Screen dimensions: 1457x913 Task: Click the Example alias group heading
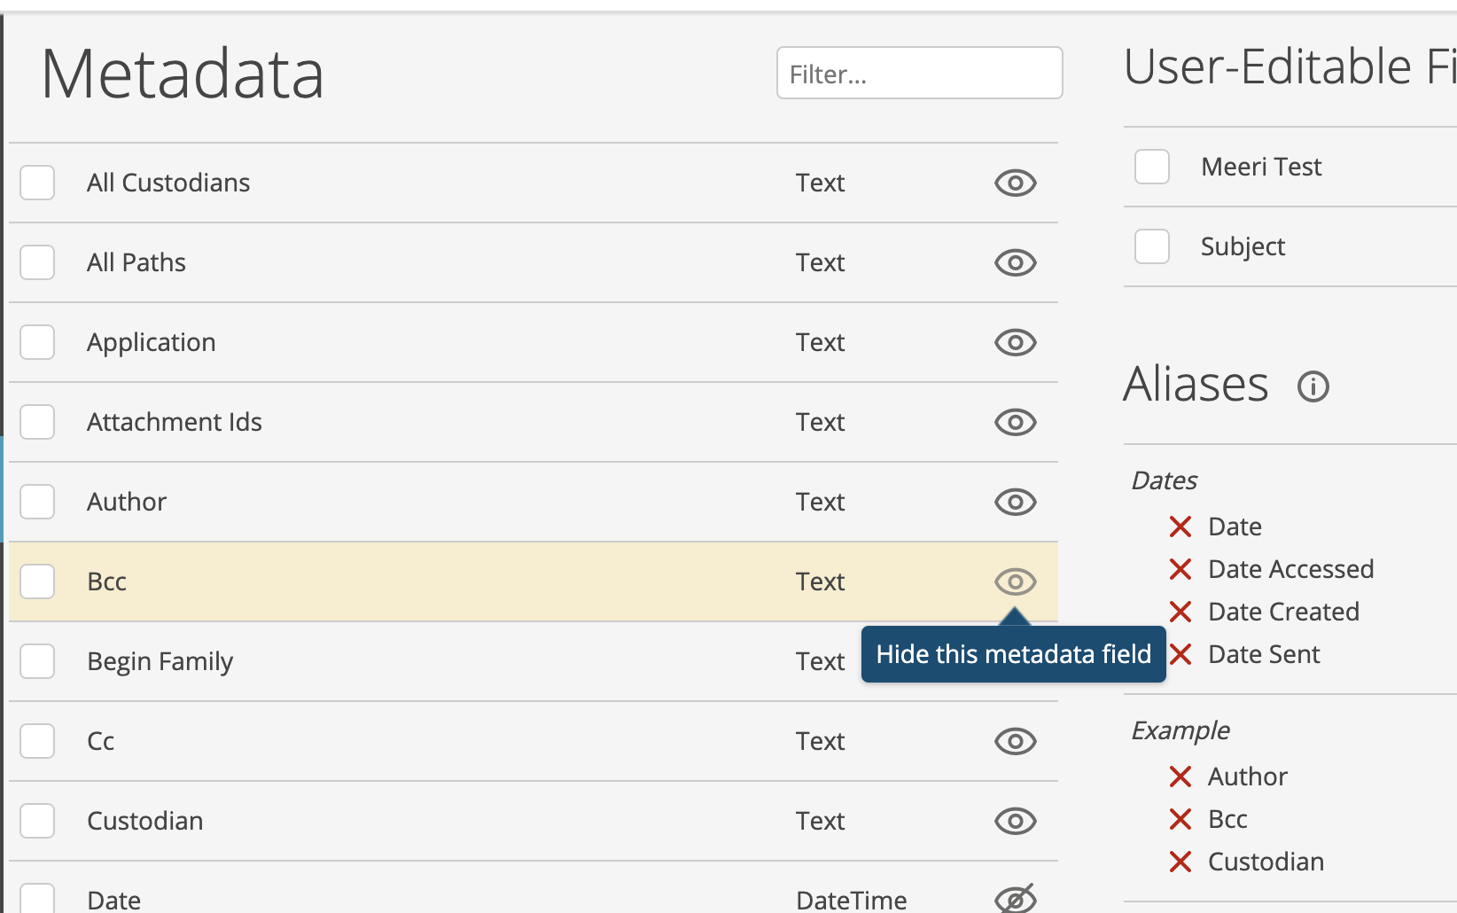tap(1180, 730)
